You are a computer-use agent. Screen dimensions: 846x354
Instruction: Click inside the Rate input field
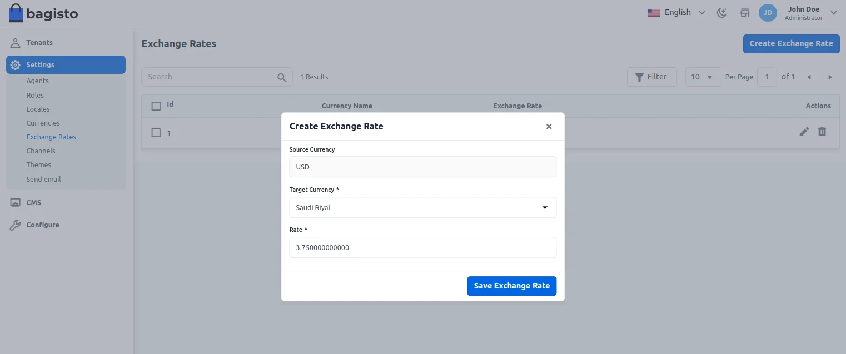pos(422,247)
